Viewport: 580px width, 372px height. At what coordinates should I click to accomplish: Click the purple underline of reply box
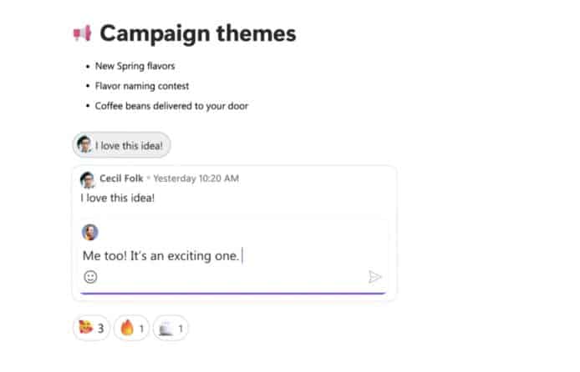[x=232, y=293]
